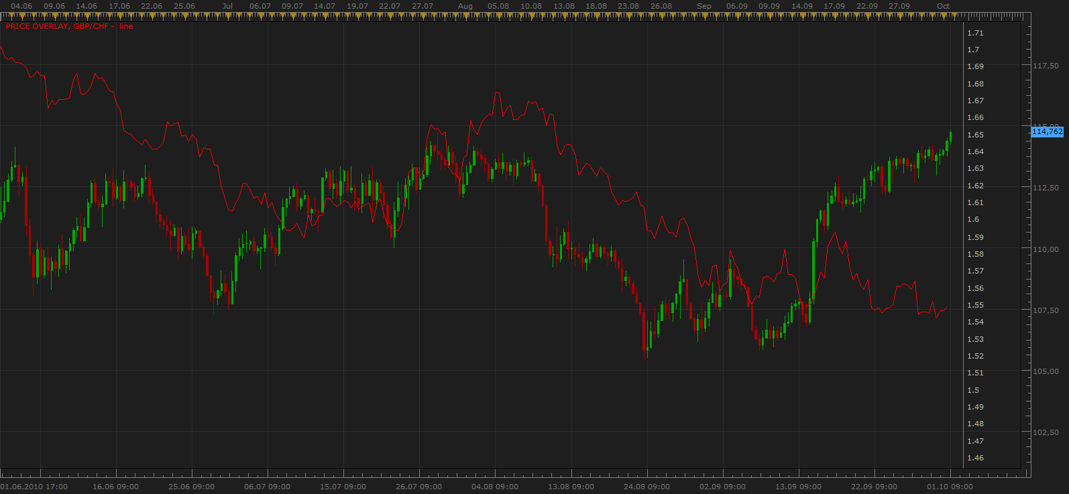
Task: Click the 'Jul' month label on upper date scale
Action: point(227,6)
